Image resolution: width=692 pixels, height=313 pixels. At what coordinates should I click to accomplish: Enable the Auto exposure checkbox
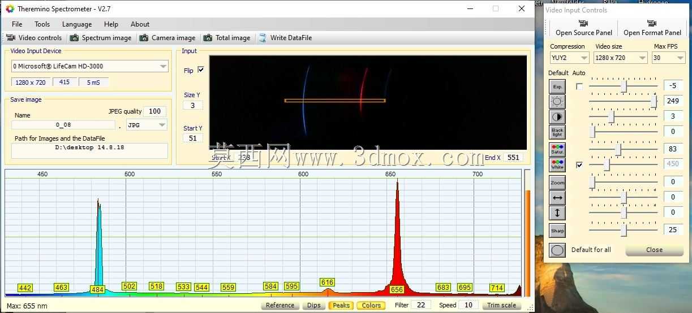tap(579, 86)
